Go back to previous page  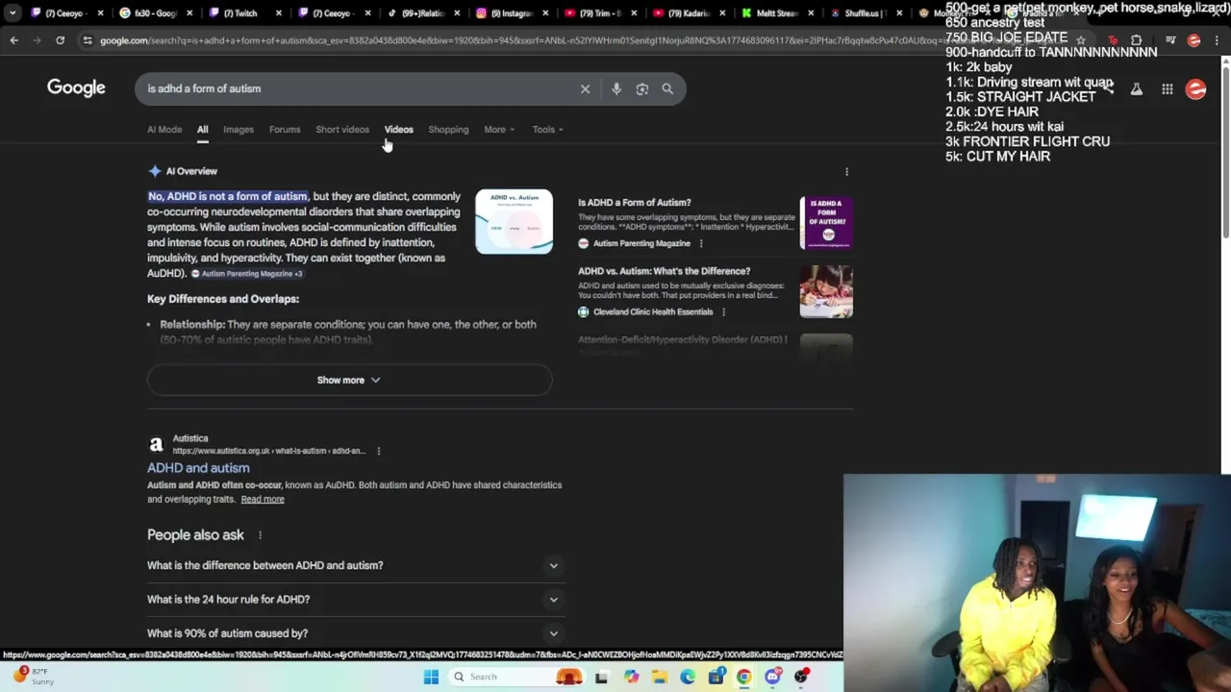(13, 40)
